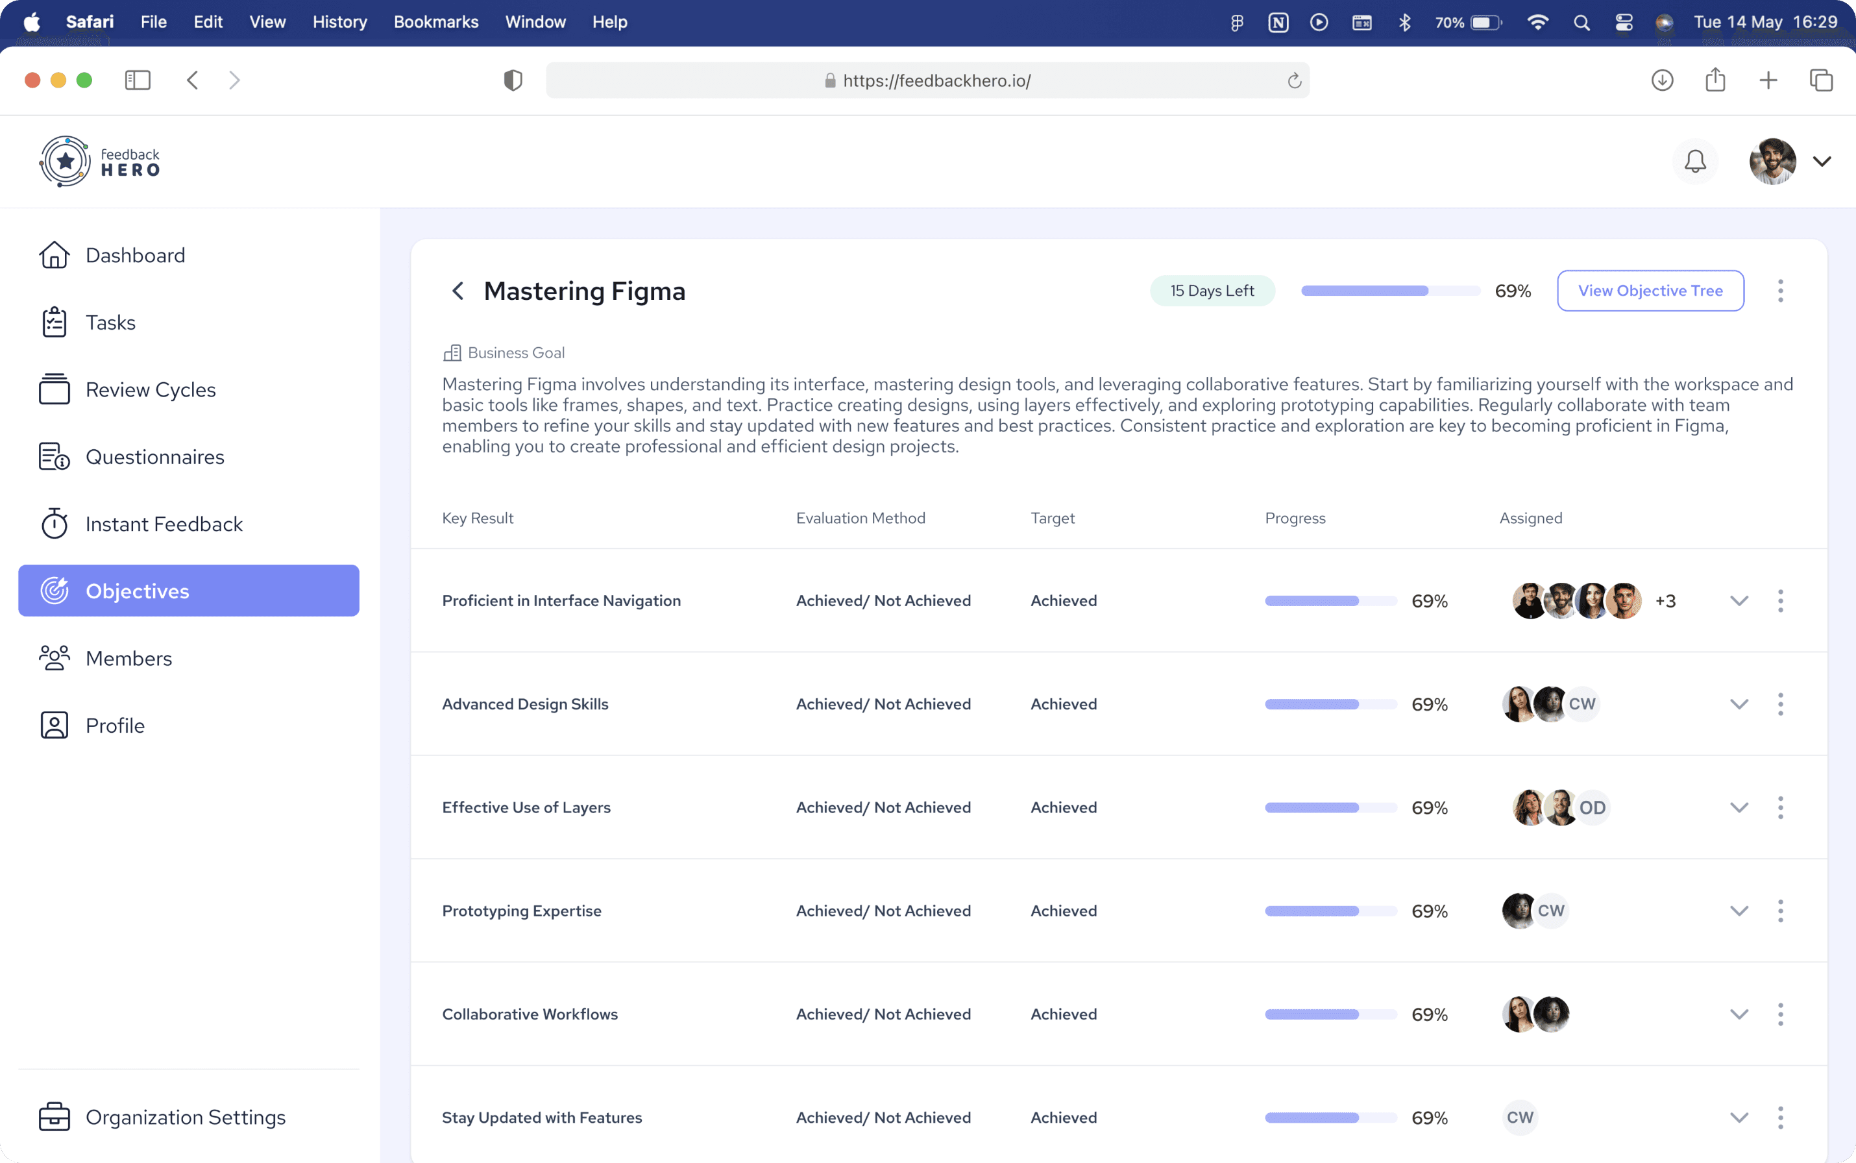
Task: Open the File menu
Action: pos(154,22)
